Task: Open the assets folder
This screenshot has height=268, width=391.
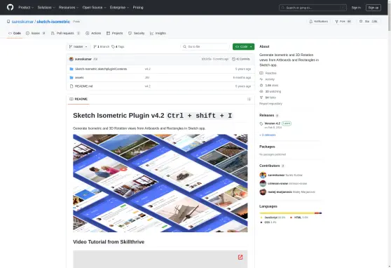Action: (79, 78)
